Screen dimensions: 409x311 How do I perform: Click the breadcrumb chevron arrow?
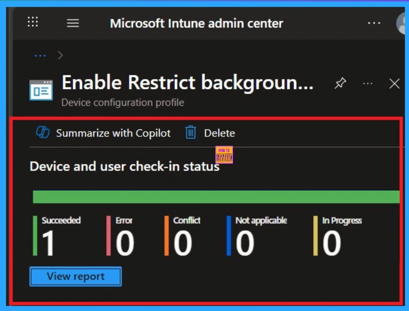[x=60, y=55]
